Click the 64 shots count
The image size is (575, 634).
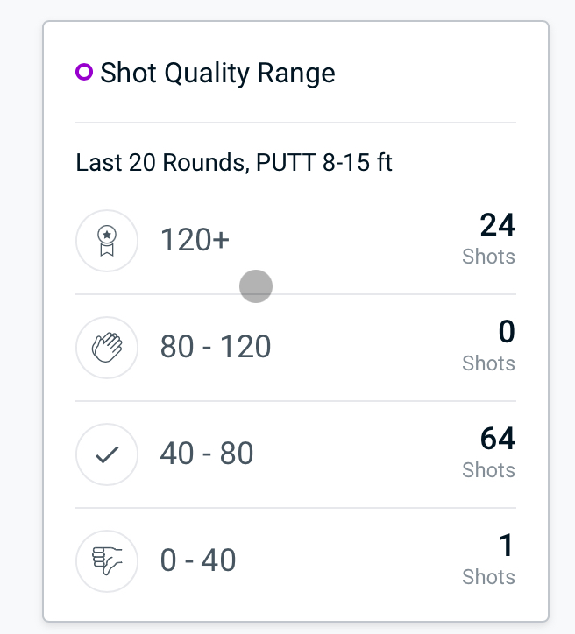tap(497, 439)
